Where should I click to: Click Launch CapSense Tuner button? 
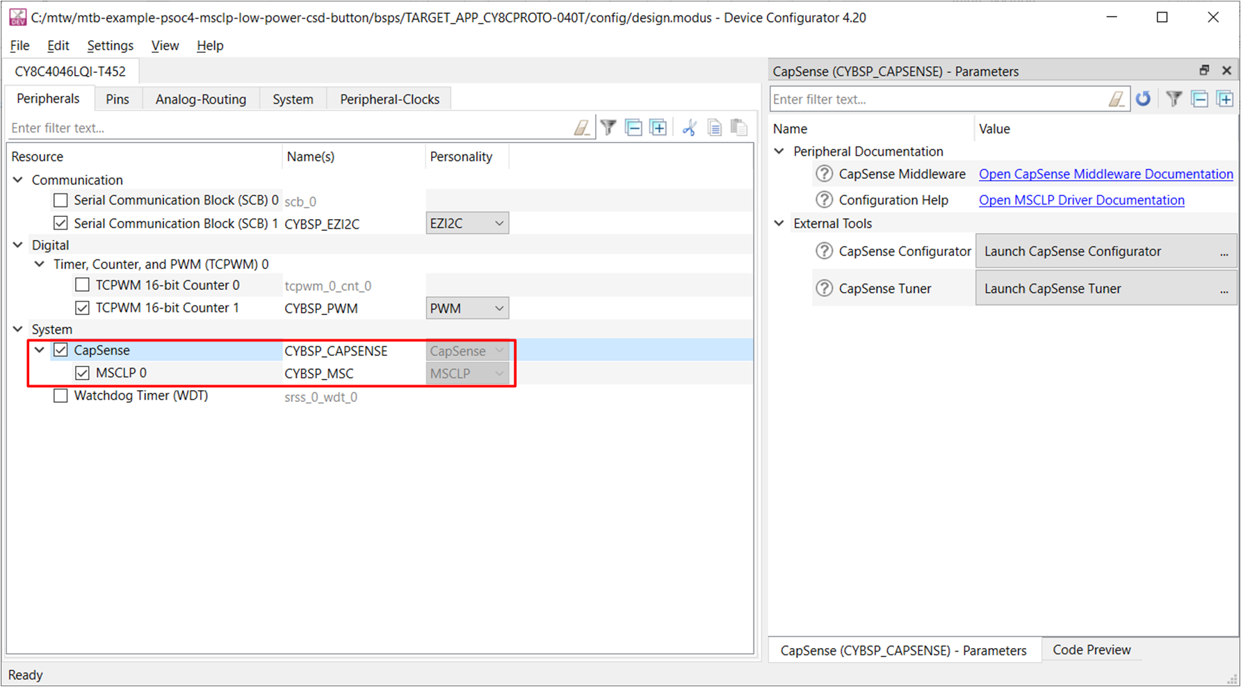click(1106, 288)
